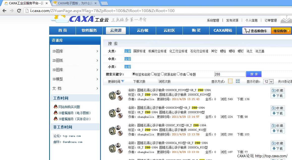Click the 搜索 button
The image size is (292, 160).
[x=254, y=74]
